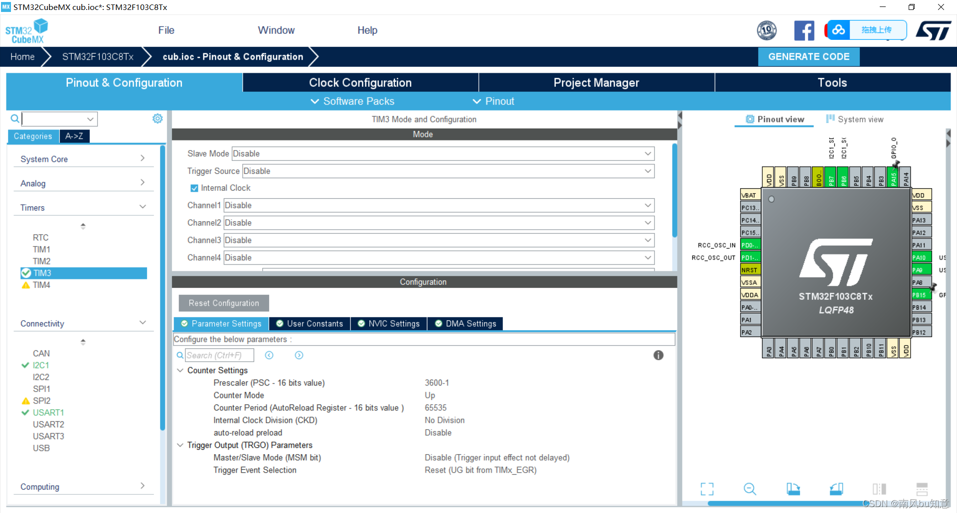Toggle the Internal Clock checkbox

click(194, 188)
